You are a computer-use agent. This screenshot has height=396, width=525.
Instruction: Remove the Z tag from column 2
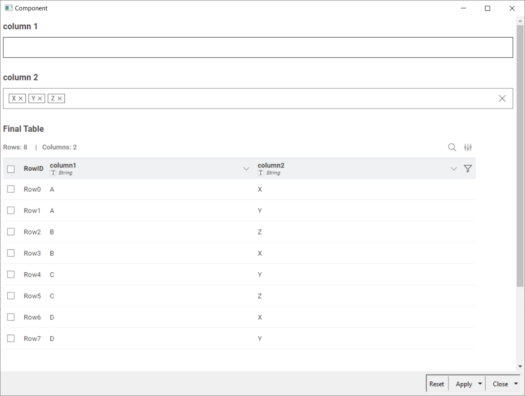[59, 99]
